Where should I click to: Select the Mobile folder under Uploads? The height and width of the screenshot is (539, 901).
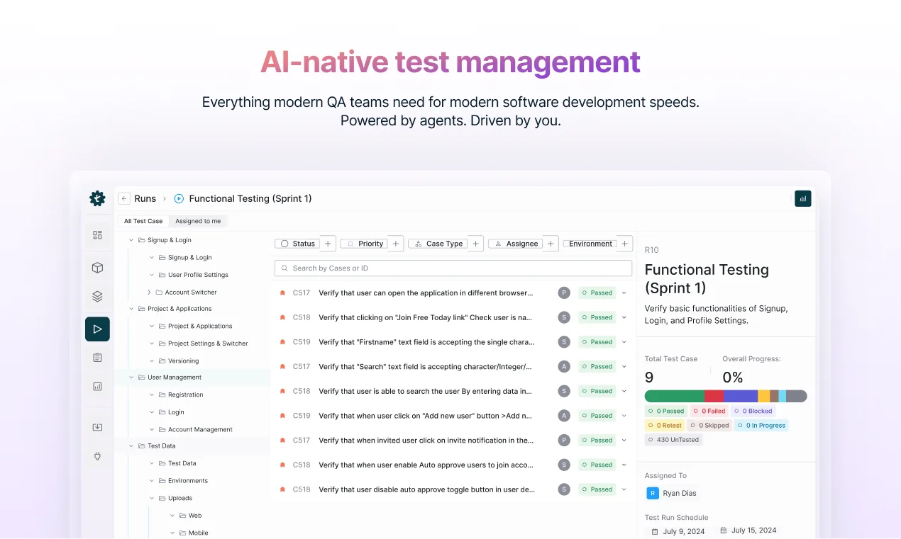[x=198, y=533]
